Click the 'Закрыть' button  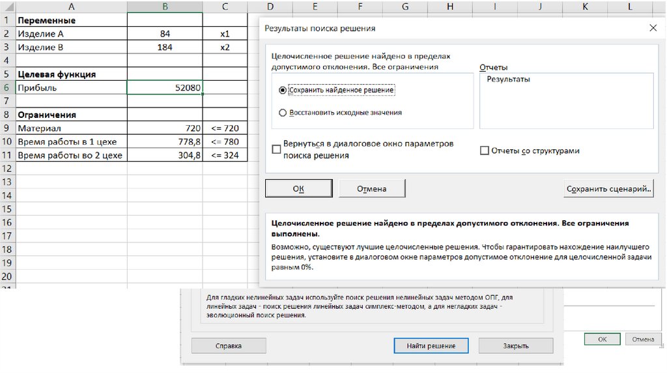(515, 346)
